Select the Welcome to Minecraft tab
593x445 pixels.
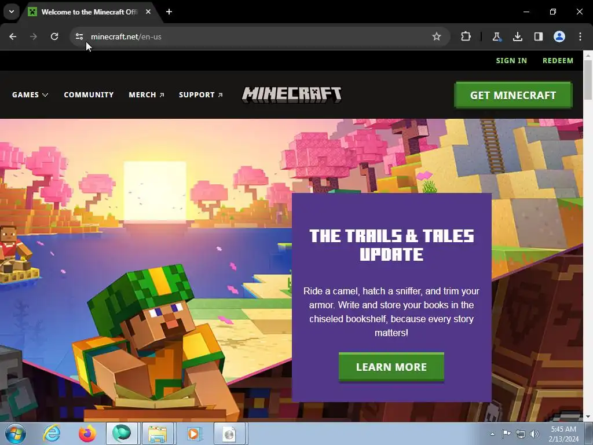(x=89, y=12)
